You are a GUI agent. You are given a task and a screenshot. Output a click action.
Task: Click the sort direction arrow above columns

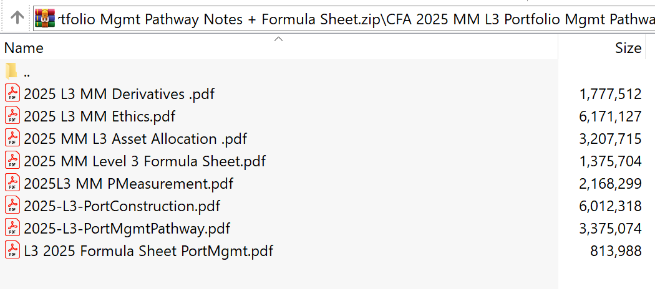[x=279, y=39]
